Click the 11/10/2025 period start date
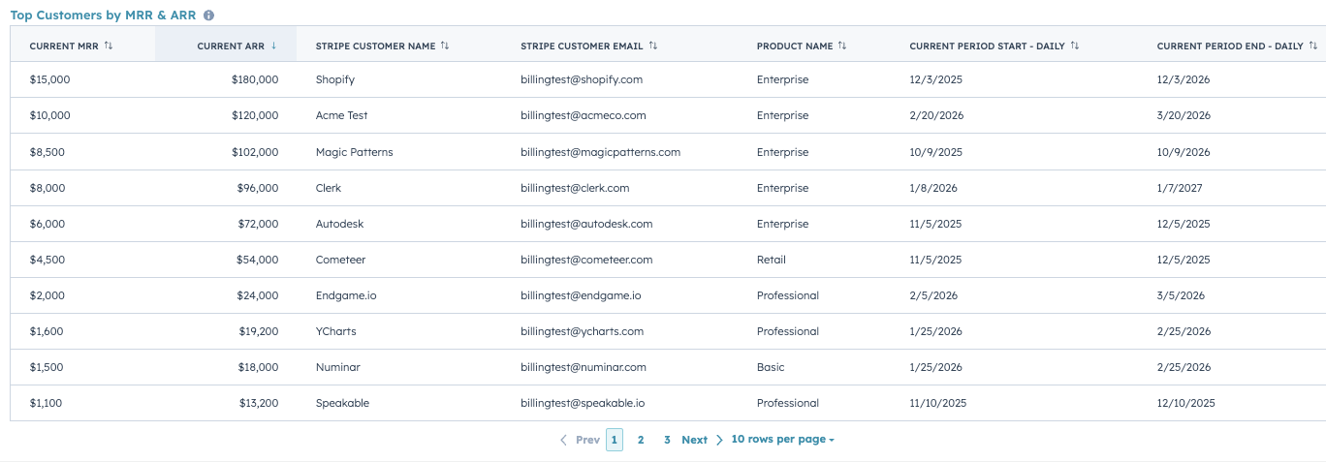 (x=937, y=403)
